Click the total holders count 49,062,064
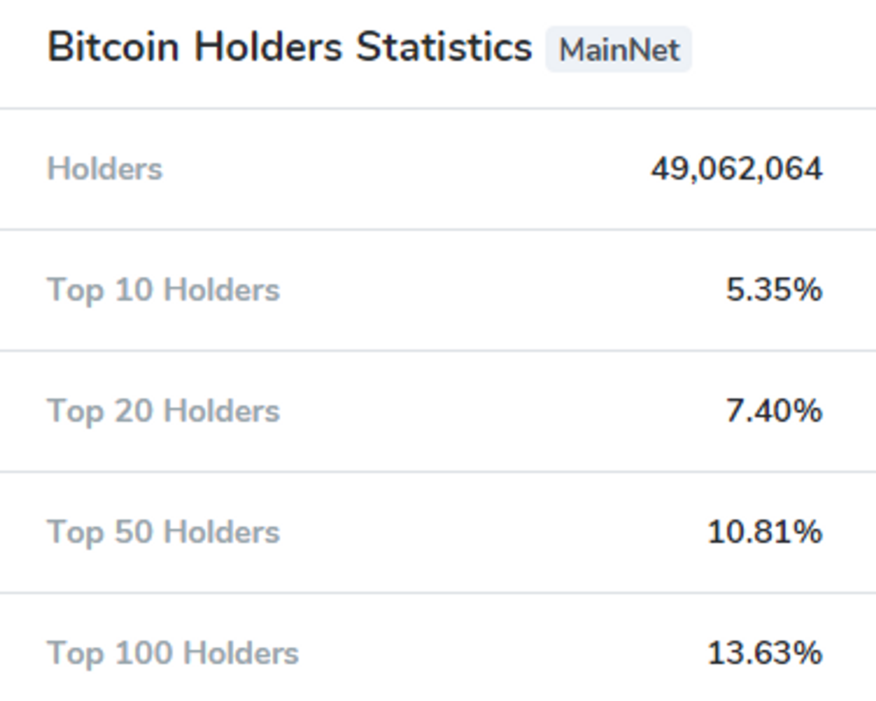The width and height of the screenshot is (876, 701). (736, 169)
